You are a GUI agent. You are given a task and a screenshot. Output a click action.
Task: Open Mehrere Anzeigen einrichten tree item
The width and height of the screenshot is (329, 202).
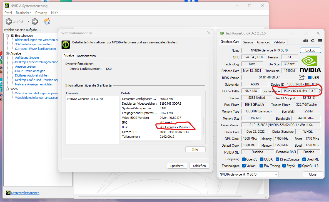point(34,84)
